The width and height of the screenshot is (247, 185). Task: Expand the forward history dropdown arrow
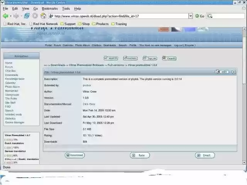21,16
